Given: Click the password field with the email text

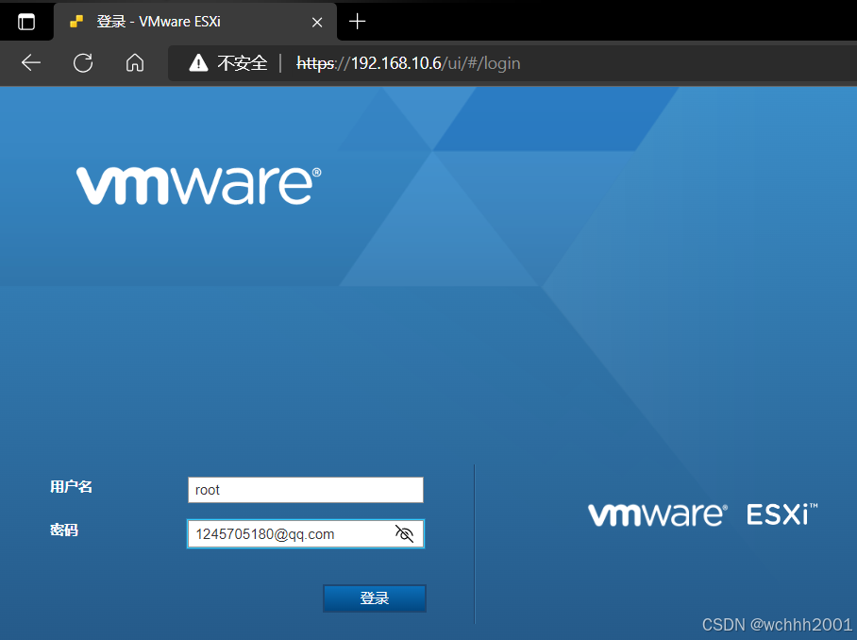Looking at the screenshot, I should tap(293, 533).
